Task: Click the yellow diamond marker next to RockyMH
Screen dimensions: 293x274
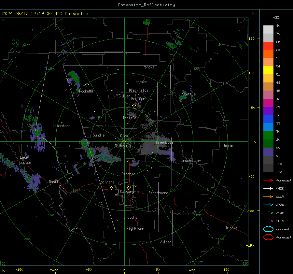Action: click(x=87, y=85)
